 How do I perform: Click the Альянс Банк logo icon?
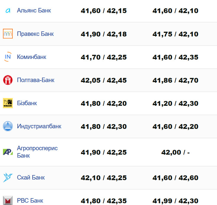(x=8, y=11)
